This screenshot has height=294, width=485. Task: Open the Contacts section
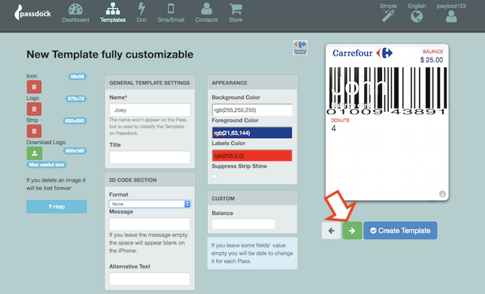click(x=206, y=13)
